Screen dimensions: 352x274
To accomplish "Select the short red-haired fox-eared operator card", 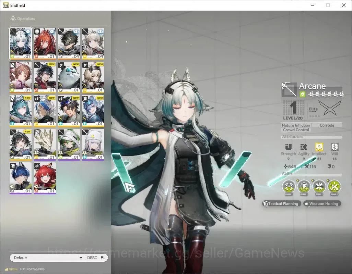I will (x=45, y=178).
